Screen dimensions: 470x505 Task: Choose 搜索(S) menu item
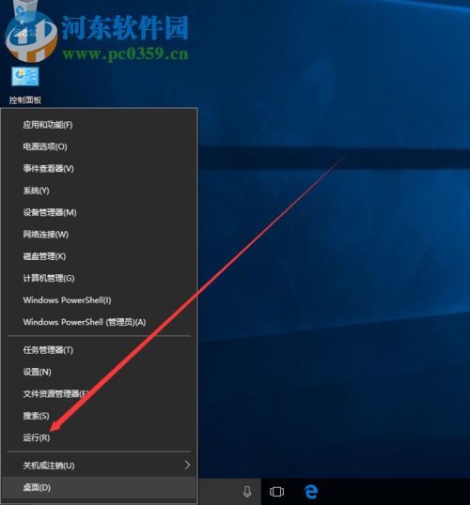point(100,416)
